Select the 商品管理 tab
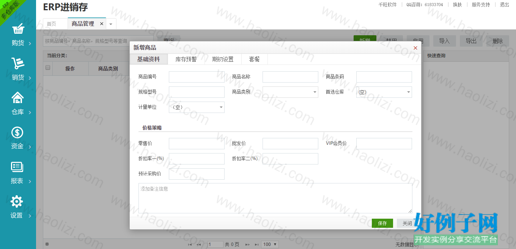The width and height of the screenshot is (516, 249). (x=83, y=23)
